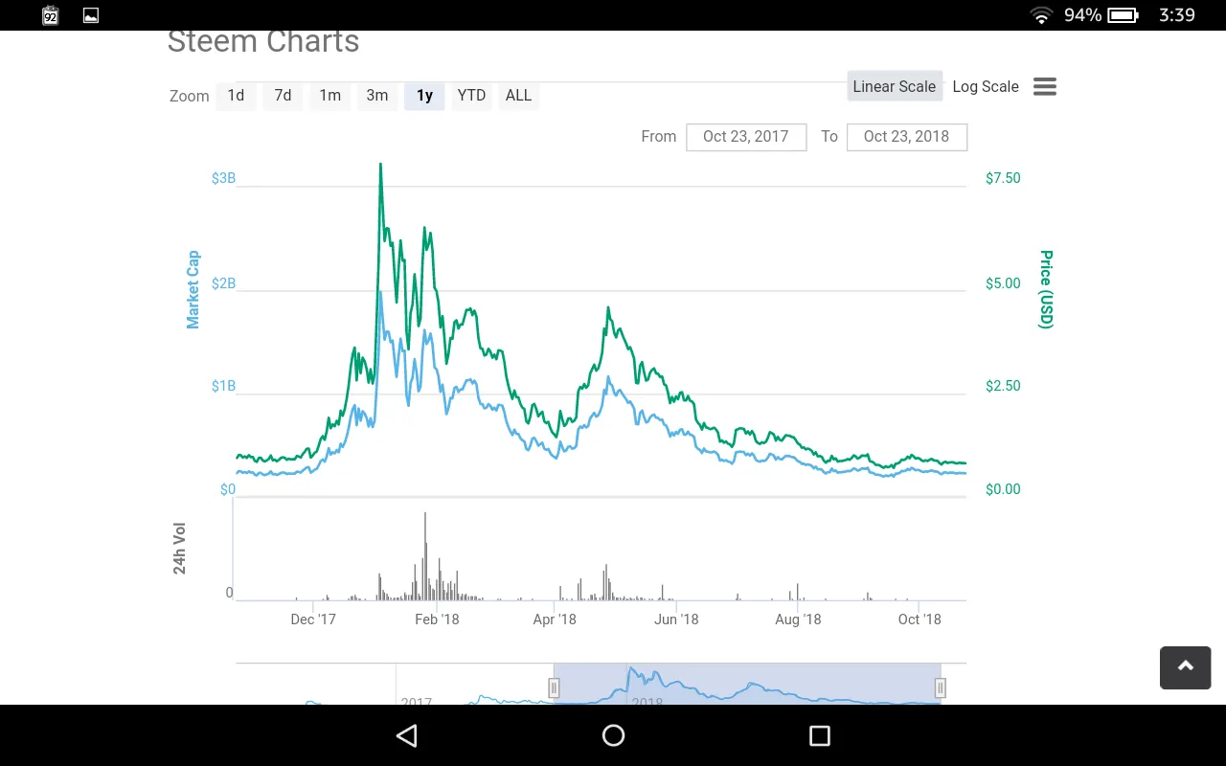Click the 3:39 clock in status bar
1226x766 pixels.
coord(1177,15)
